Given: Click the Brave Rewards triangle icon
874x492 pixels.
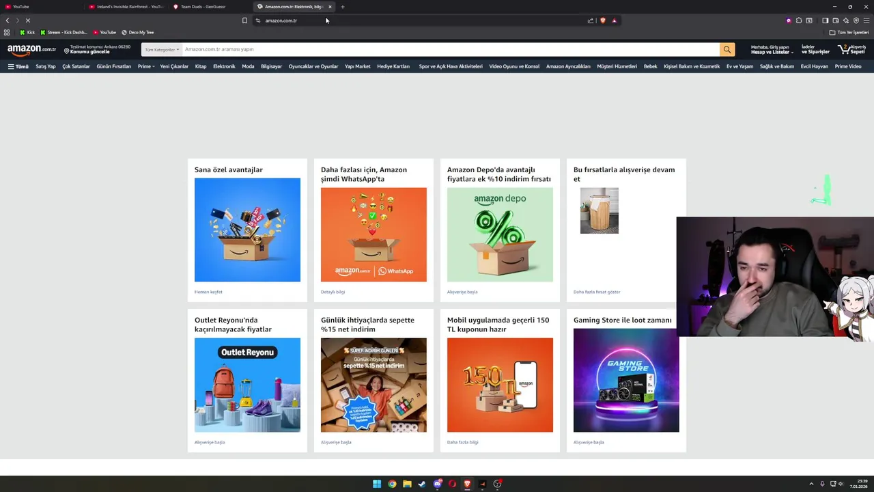Looking at the screenshot, I should [614, 20].
